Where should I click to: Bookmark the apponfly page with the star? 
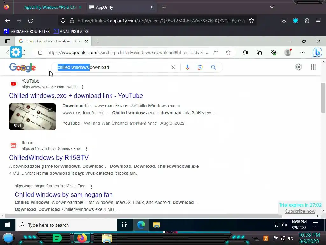point(252,20)
